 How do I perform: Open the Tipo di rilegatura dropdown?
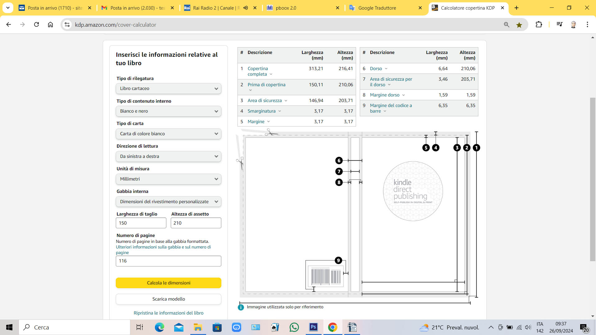click(169, 88)
